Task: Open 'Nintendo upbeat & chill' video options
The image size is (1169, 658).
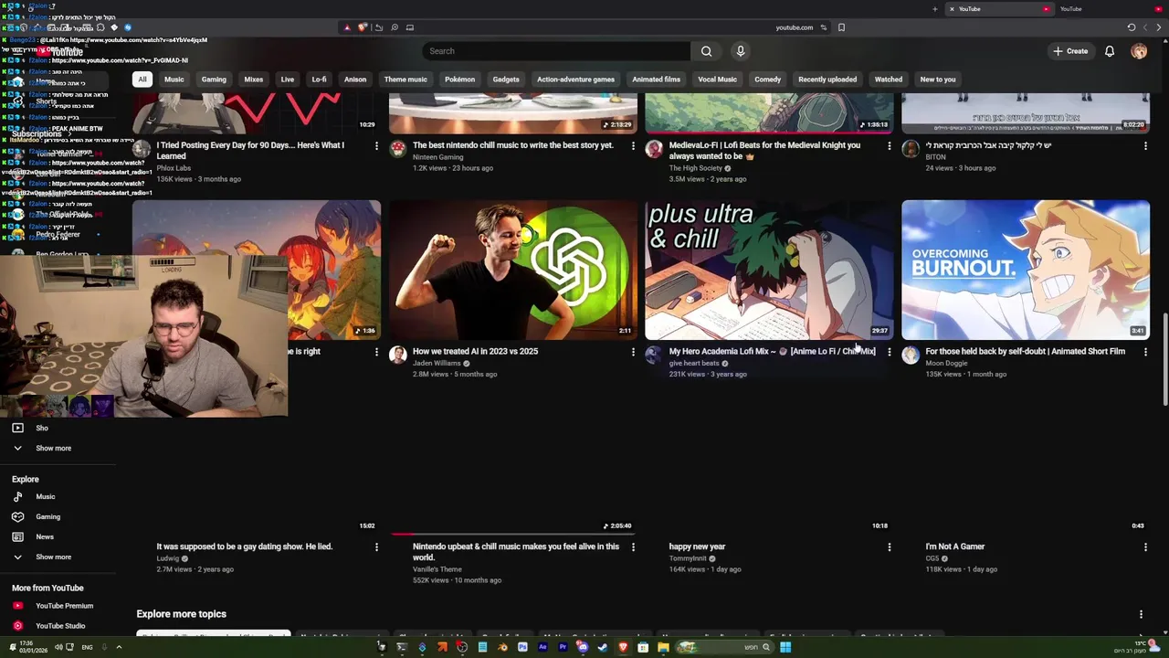Action: [x=633, y=547]
